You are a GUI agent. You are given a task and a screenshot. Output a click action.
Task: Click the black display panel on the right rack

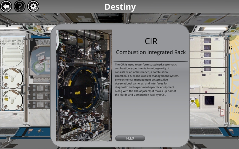click(209, 100)
